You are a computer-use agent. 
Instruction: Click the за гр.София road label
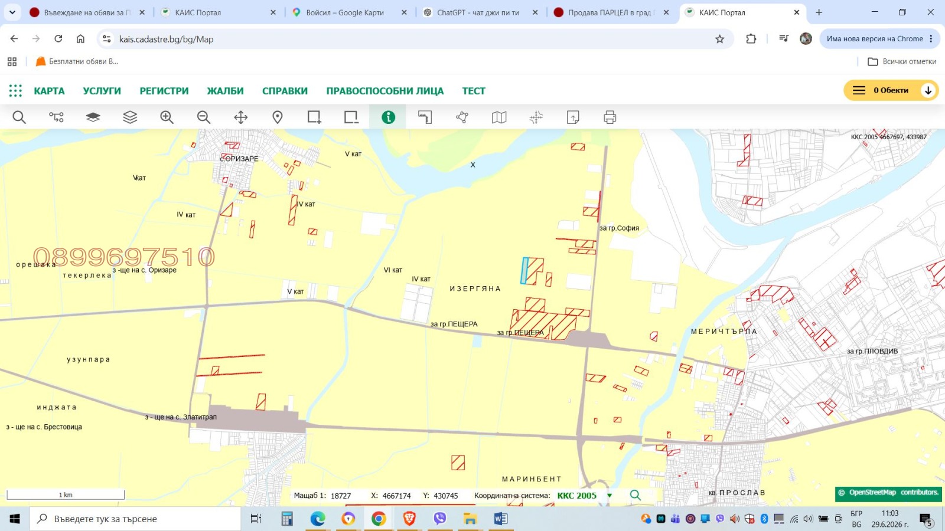pos(619,228)
